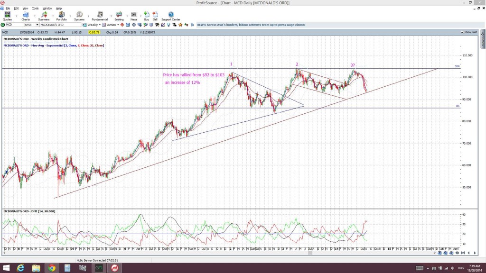Click the news headline about Asia's labour activists
This screenshot has height=273, width=486.
coord(251,25)
